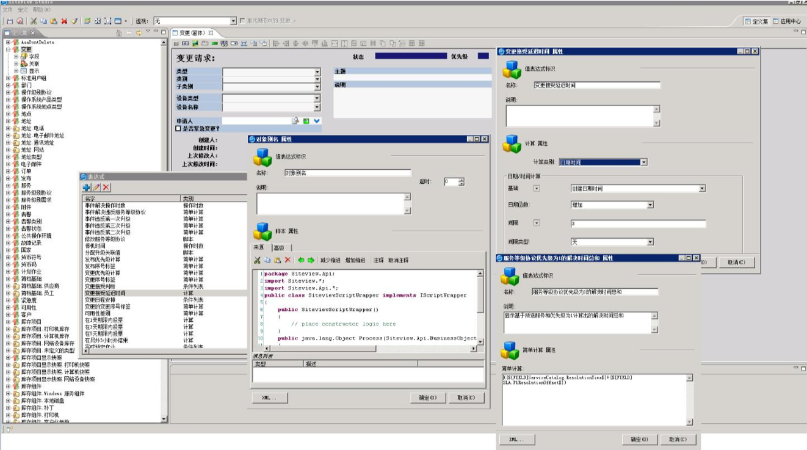Open the 文件 menu

point(8,10)
